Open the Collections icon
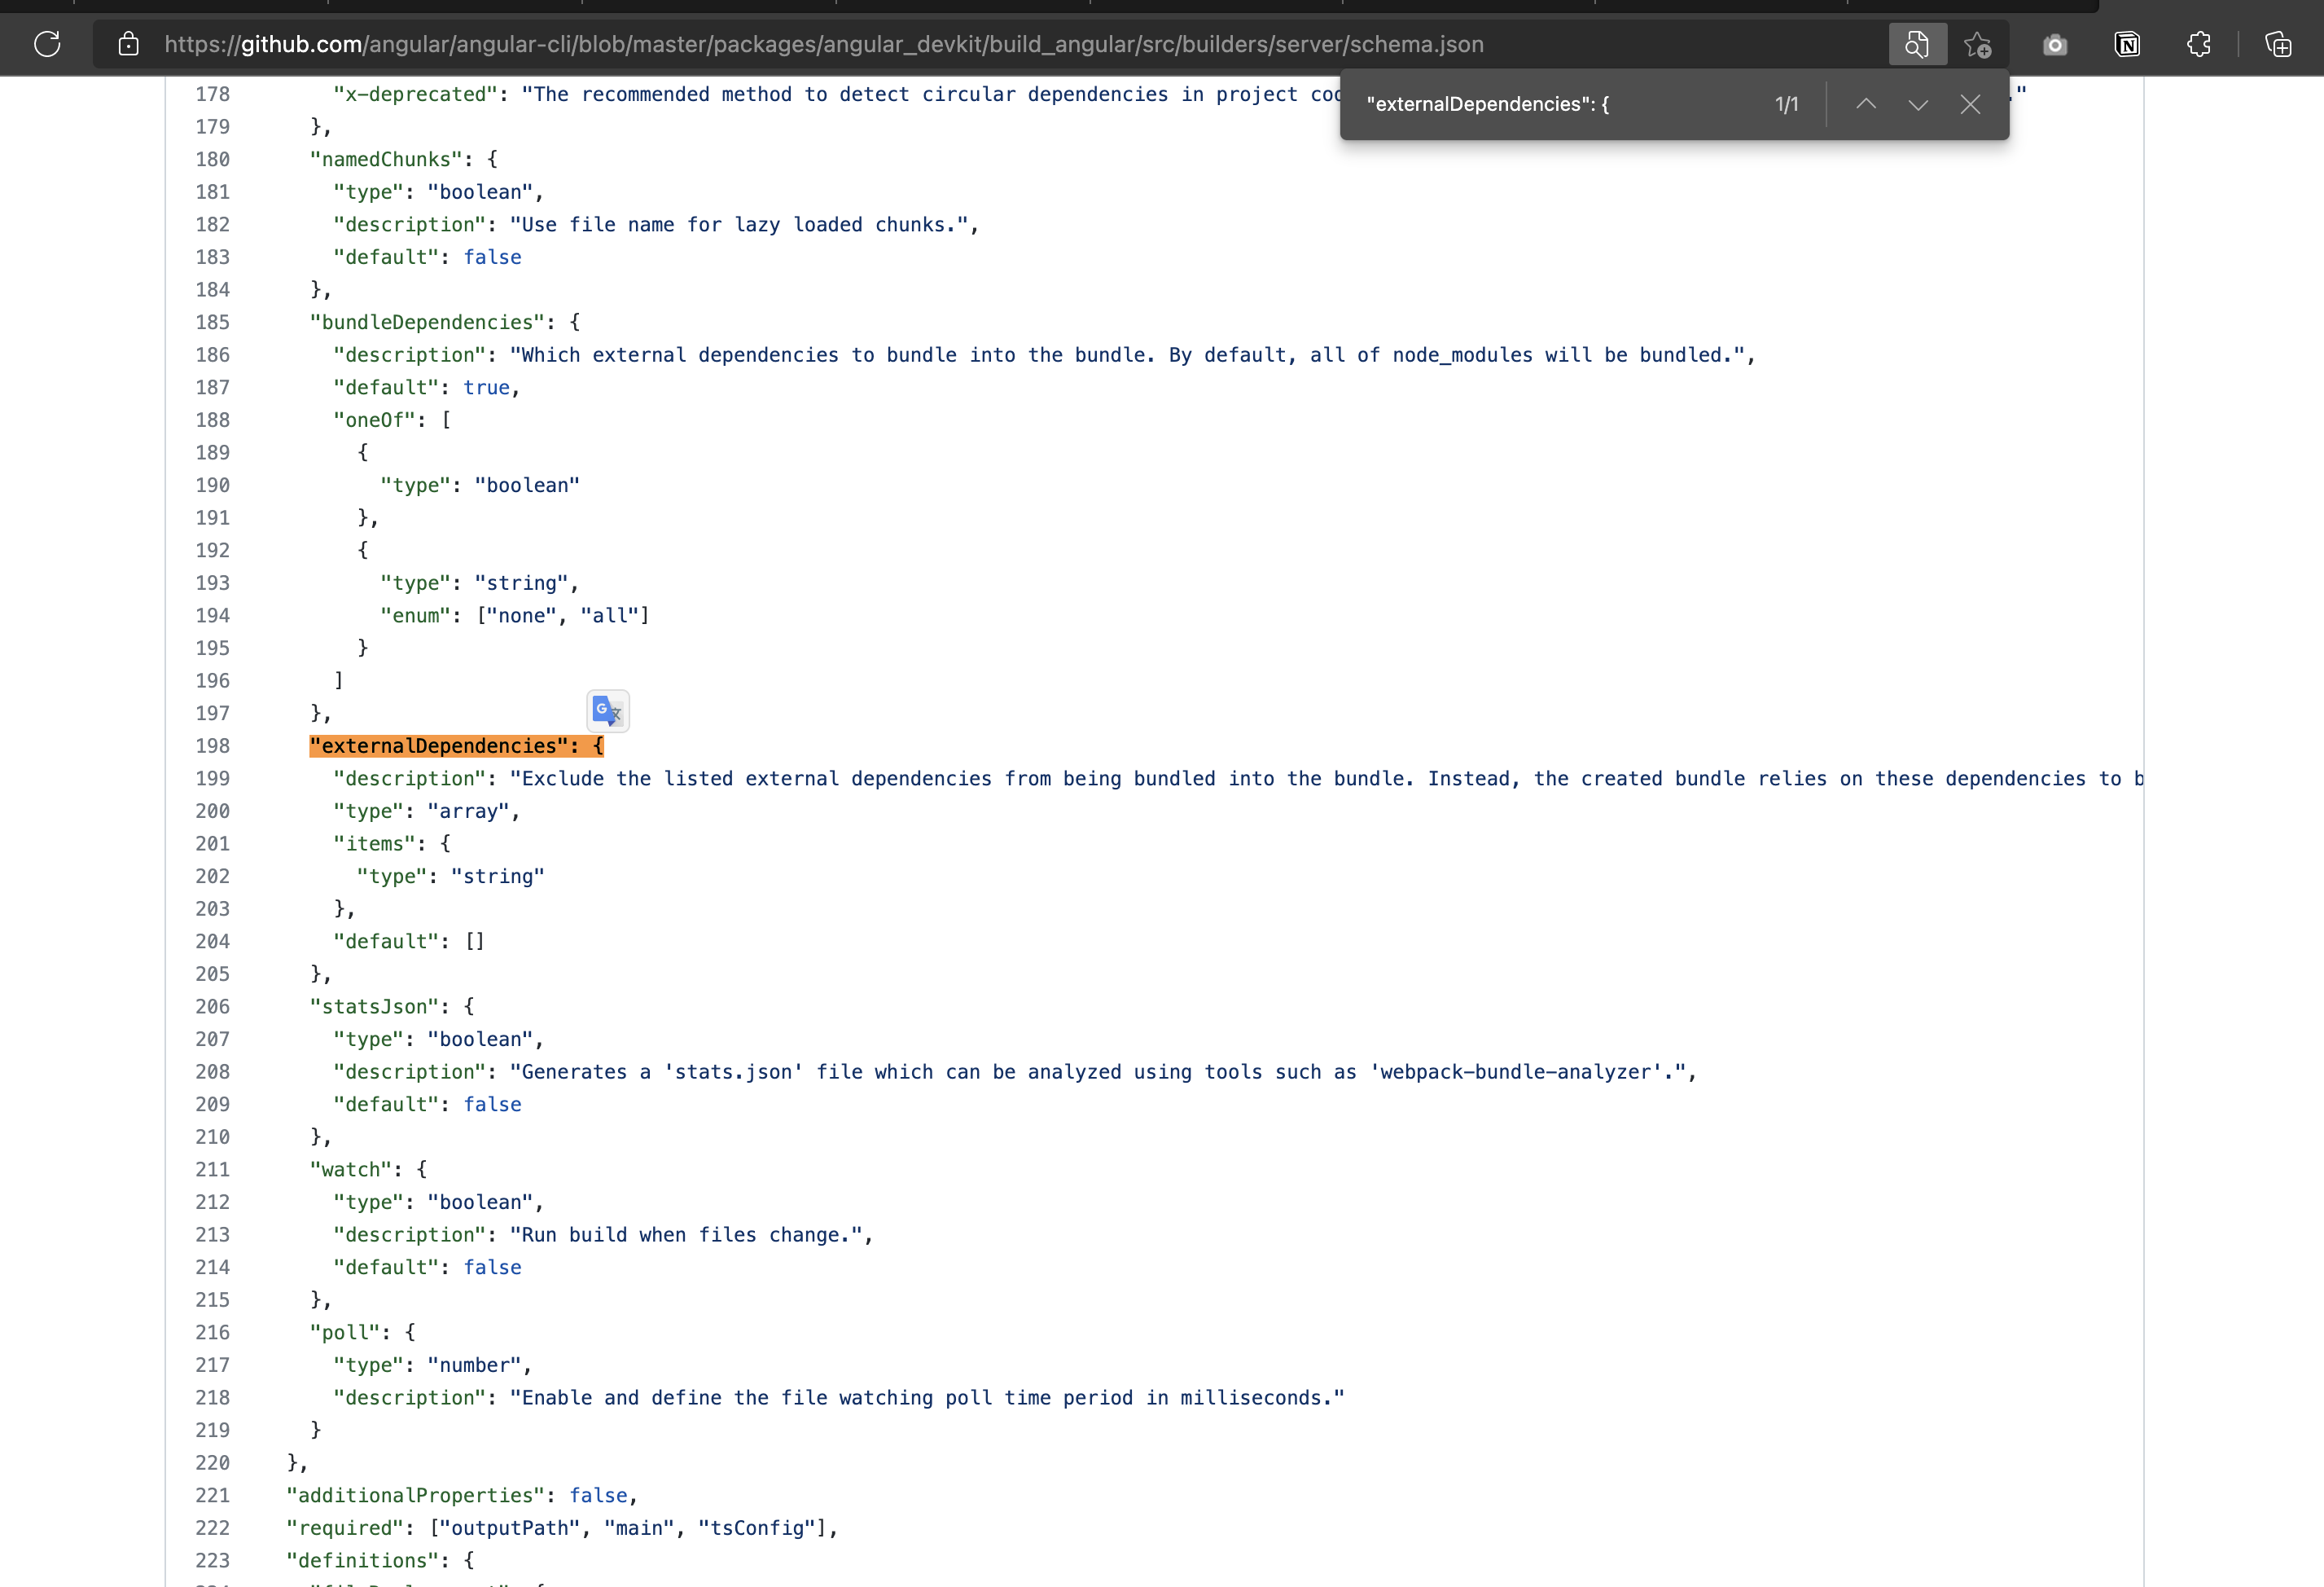Screen dimensions: 2324x1587 [x=2277, y=44]
